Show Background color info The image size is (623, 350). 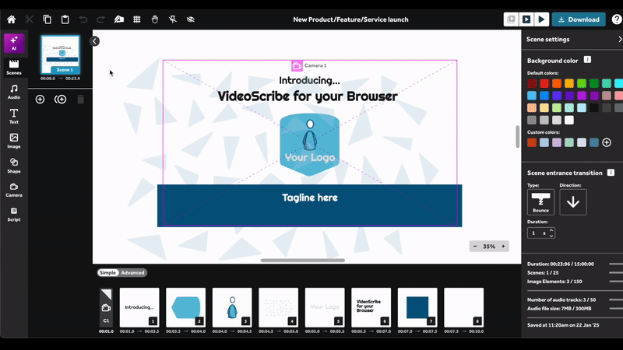pos(587,60)
